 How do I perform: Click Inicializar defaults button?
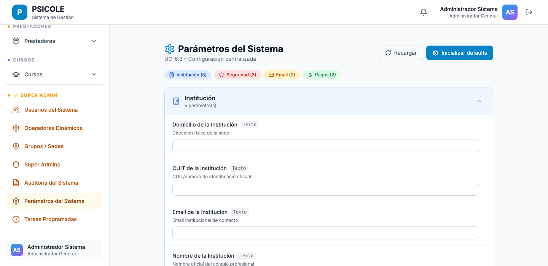pyautogui.click(x=460, y=53)
